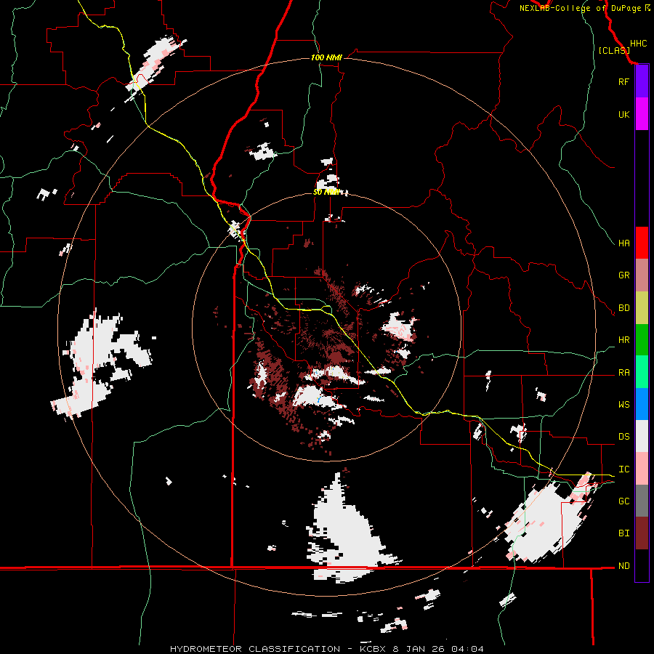Click the HR legend label
Screen dimensions: 654x654
[623, 340]
